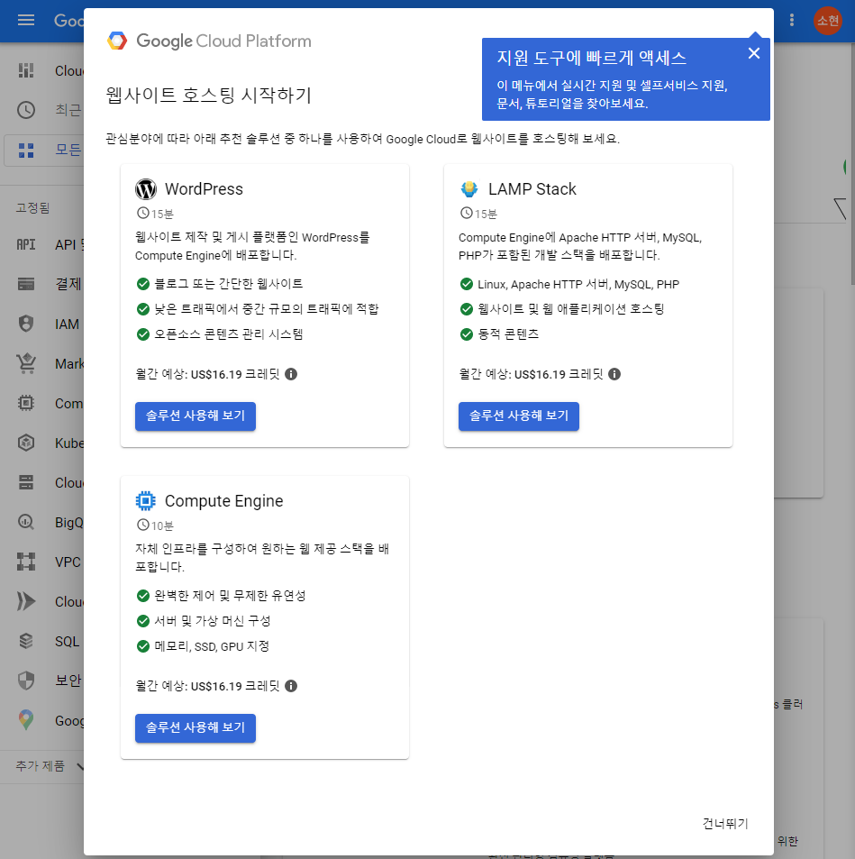
Task: Click the WordPress logo icon
Action: [x=146, y=189]
